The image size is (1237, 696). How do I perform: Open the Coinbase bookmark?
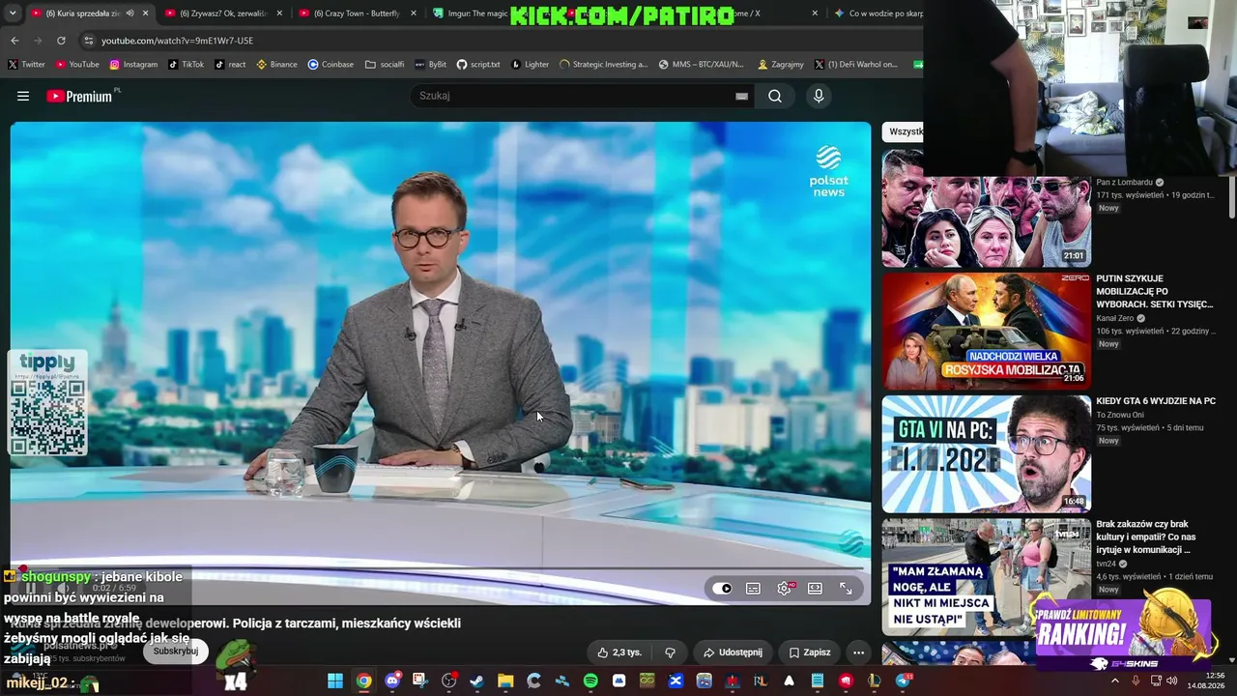[x=331, y=65]
